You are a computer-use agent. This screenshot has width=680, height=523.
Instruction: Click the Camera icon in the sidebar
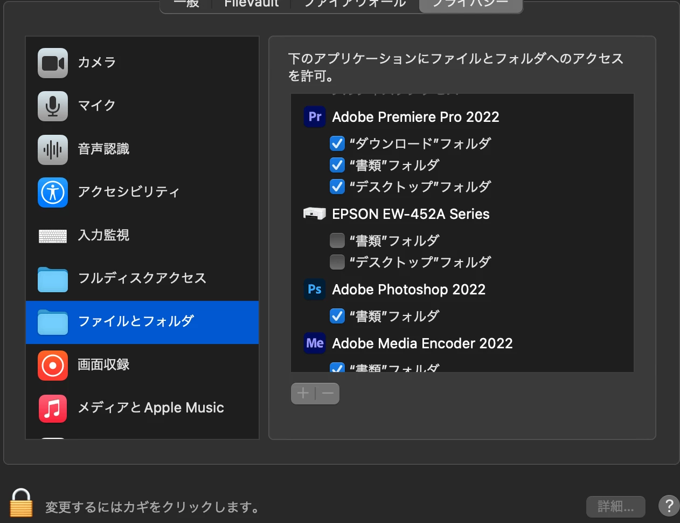[x=53, y=63]
